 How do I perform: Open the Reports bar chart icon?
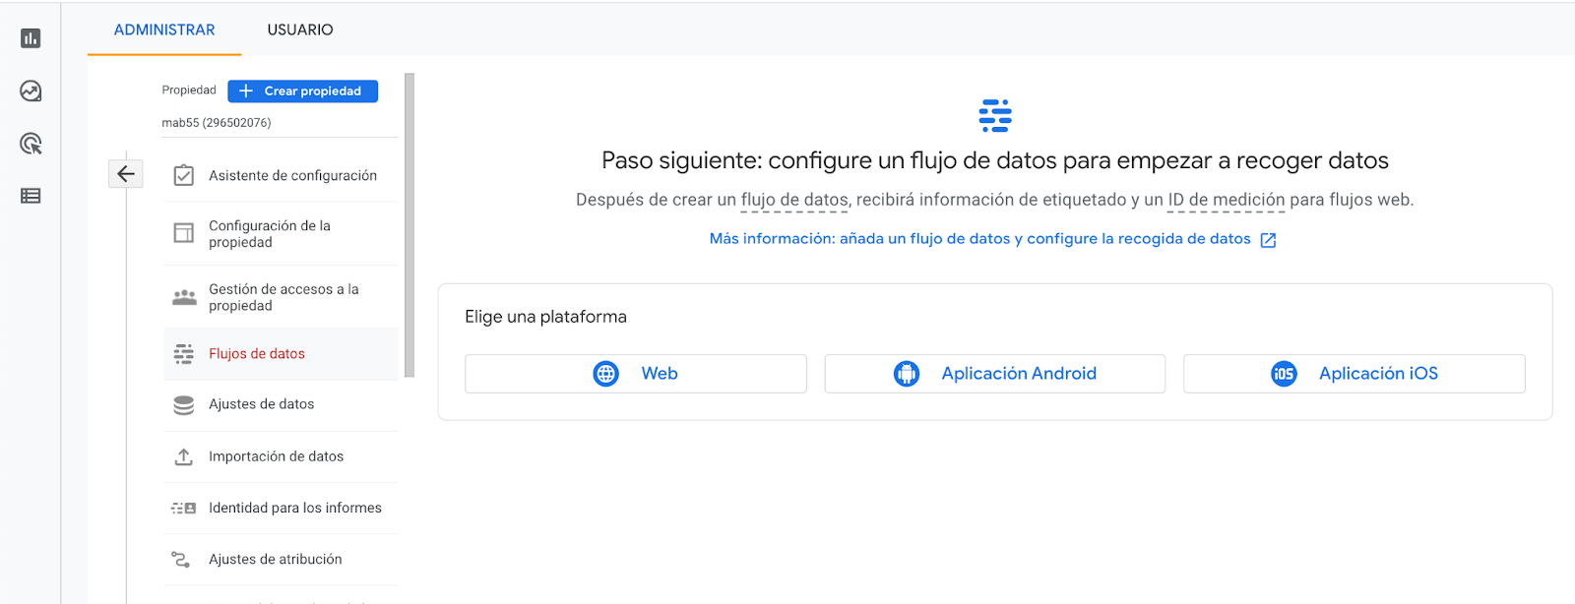click(x=31, y=38)
